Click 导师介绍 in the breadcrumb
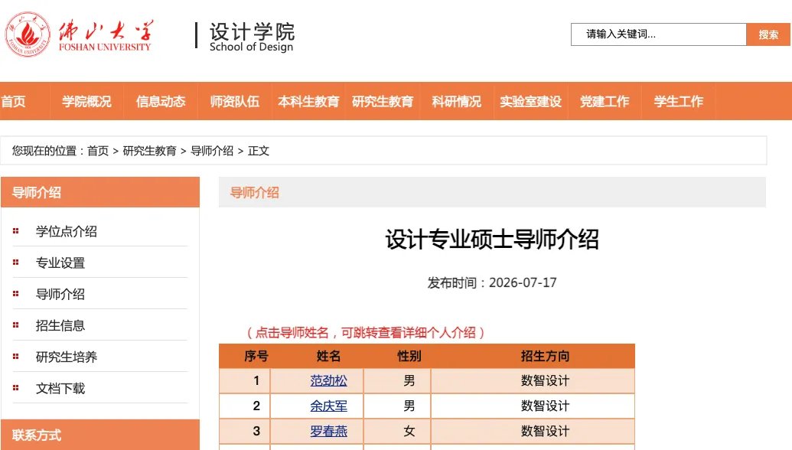792x450 pixels. 212,151
